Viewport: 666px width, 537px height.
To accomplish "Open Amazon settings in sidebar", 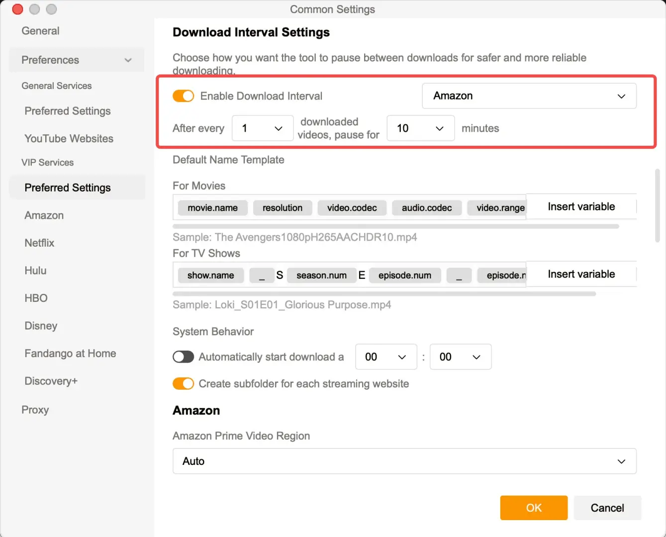I will point(44,215).
